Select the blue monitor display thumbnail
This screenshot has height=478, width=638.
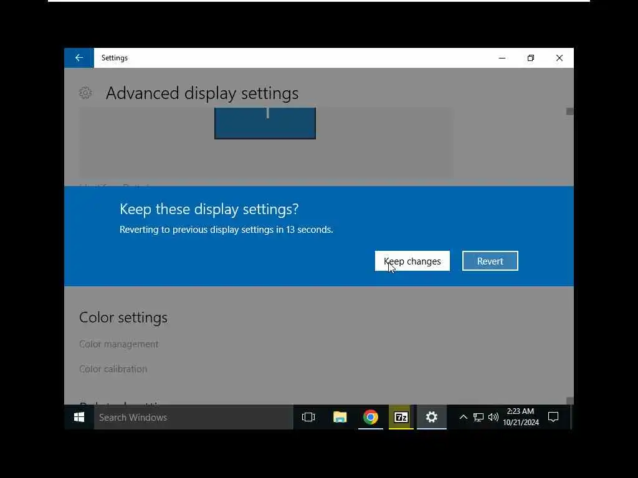tap(265, 123)
